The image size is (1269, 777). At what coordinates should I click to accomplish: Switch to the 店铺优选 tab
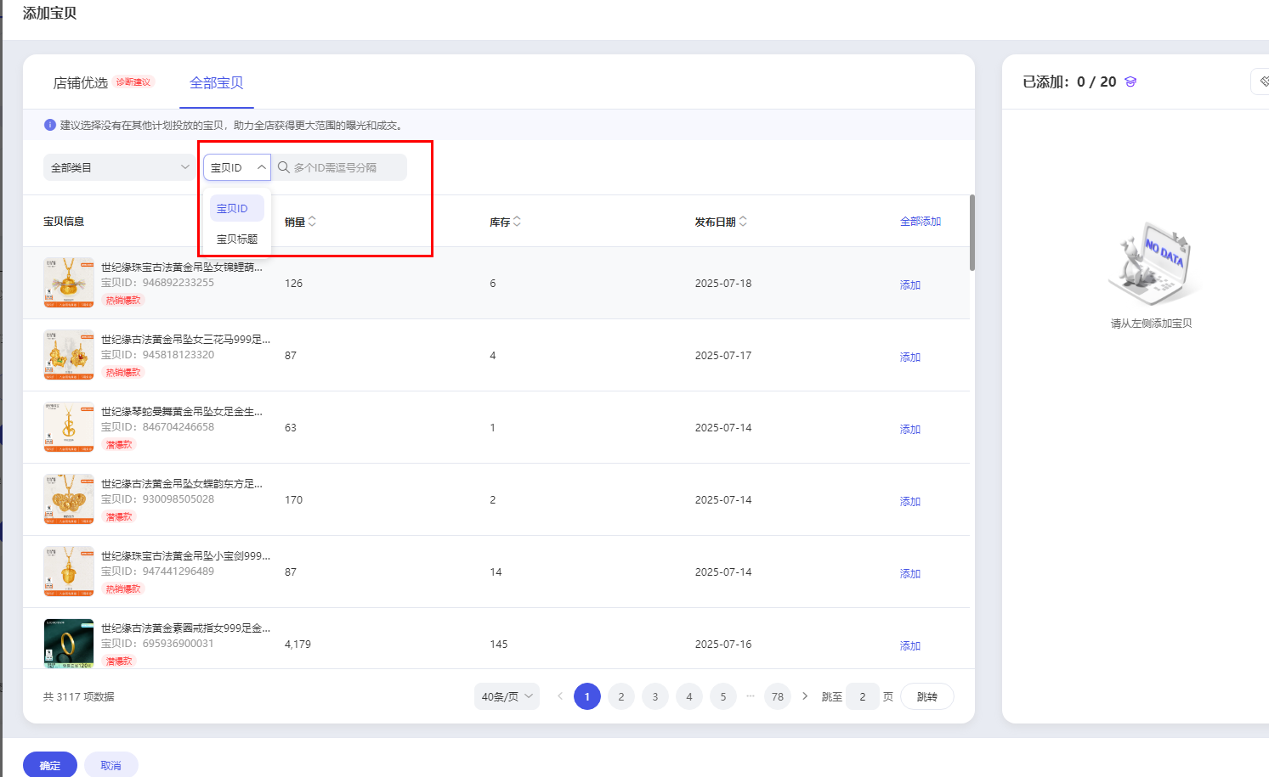81,83
